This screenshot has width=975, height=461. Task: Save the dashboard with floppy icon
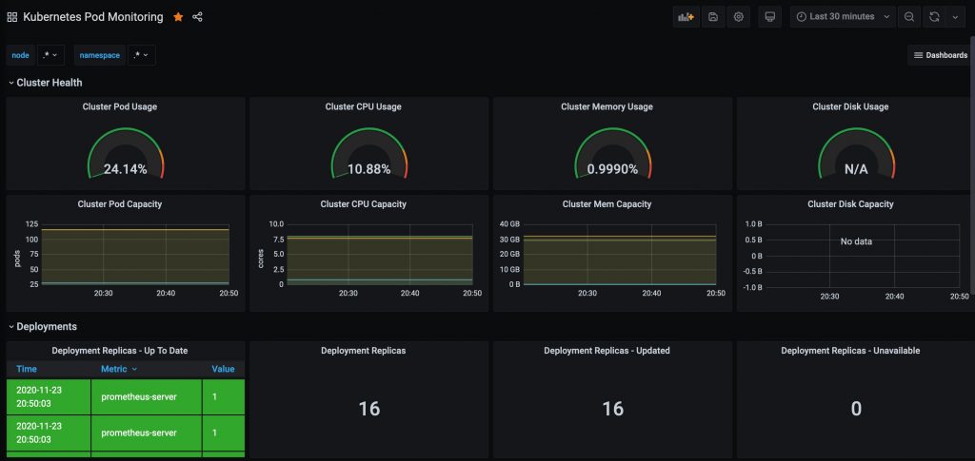[713, 17]
